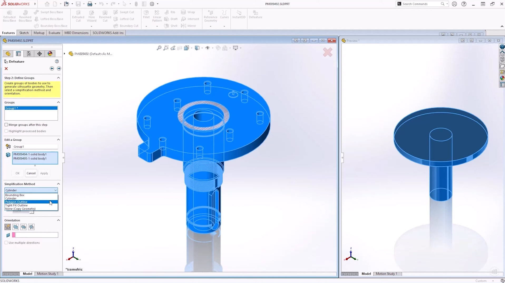Click the Zoom to Fit view icon
The height and width of the screenshot is (283, 505).
coord(159,48)
